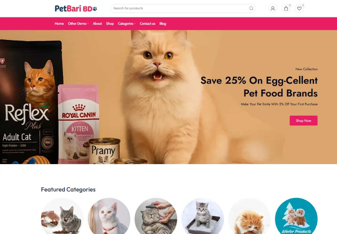Visit the Blog link
This screenshot has width=337, height=234.
[163, 24]
